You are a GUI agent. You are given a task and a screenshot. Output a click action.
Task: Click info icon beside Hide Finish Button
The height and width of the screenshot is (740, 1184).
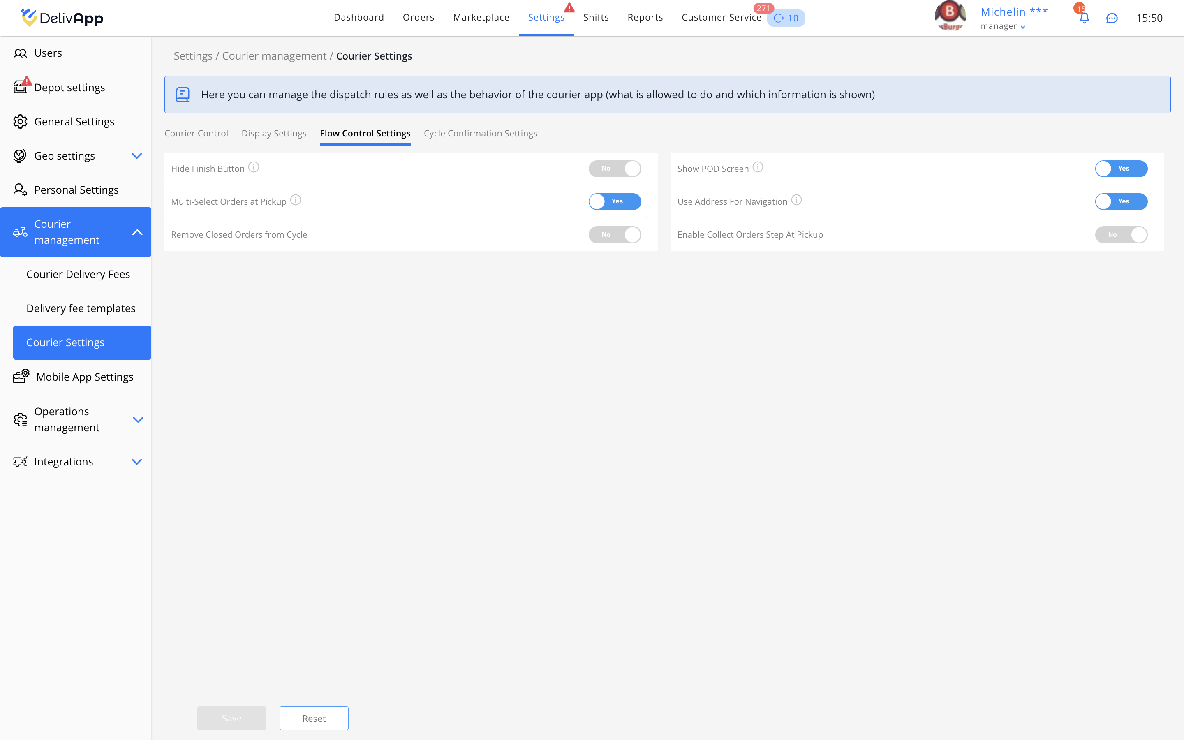pyautogui.click(x=253, y=167)
